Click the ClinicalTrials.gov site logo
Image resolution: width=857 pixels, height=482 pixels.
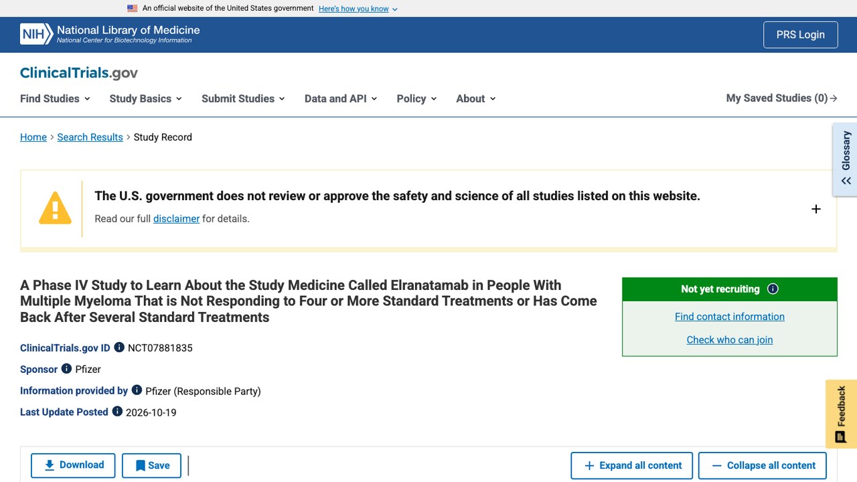pyautogui.click(x=79, y=73)
